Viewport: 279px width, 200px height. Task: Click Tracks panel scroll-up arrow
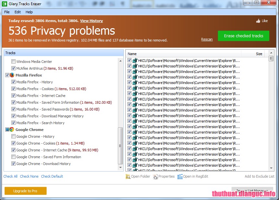[x=120, y=61]
